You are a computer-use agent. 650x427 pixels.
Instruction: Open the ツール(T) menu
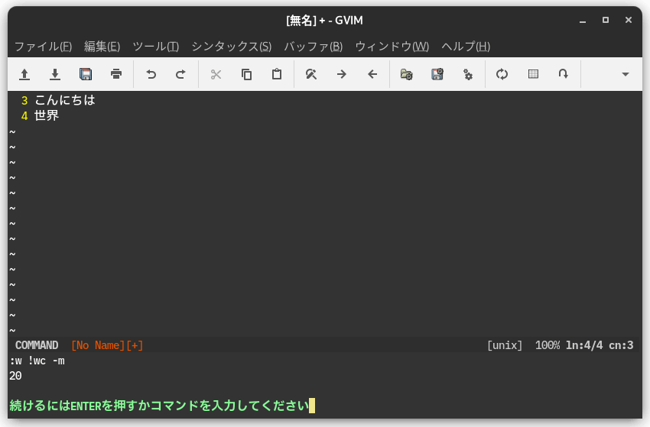(x=155, y=47)
